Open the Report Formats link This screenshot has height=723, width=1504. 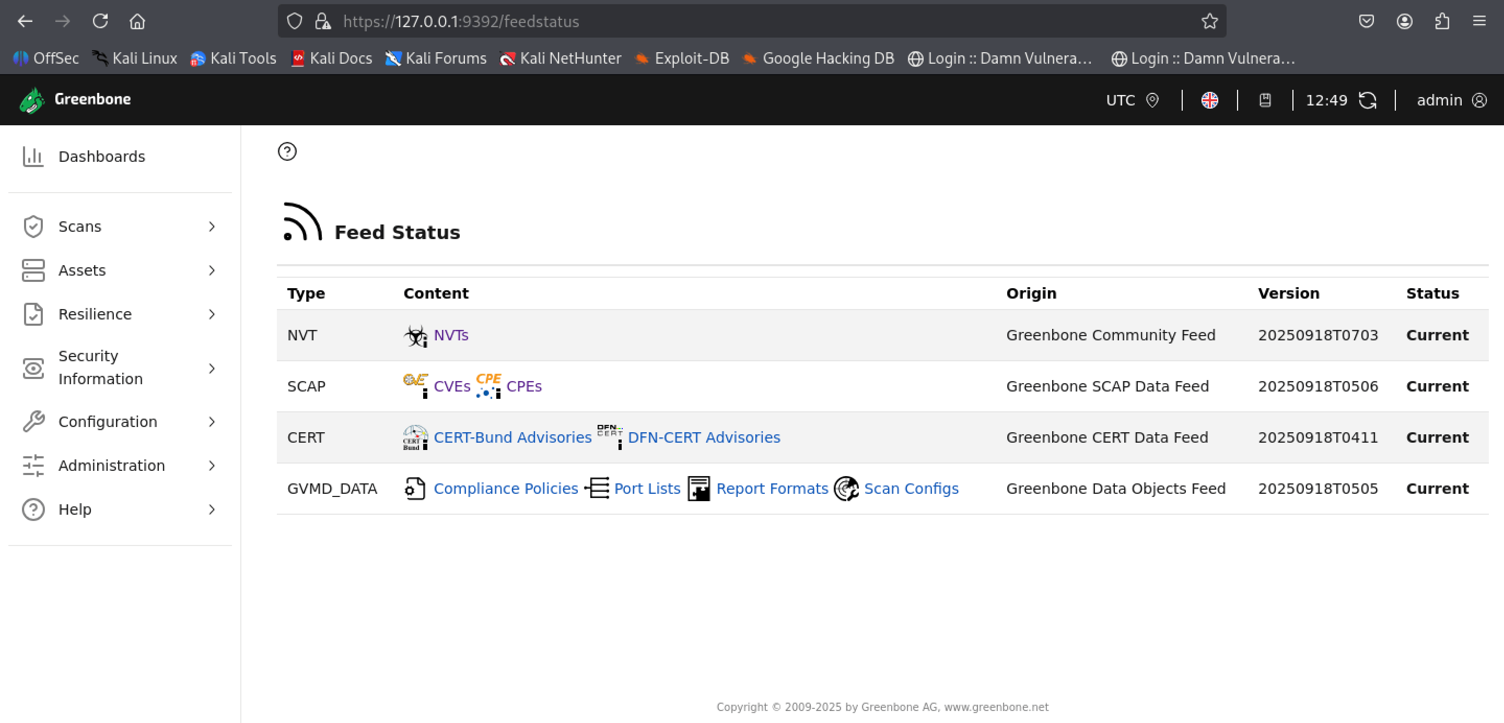tap(772, 489)
